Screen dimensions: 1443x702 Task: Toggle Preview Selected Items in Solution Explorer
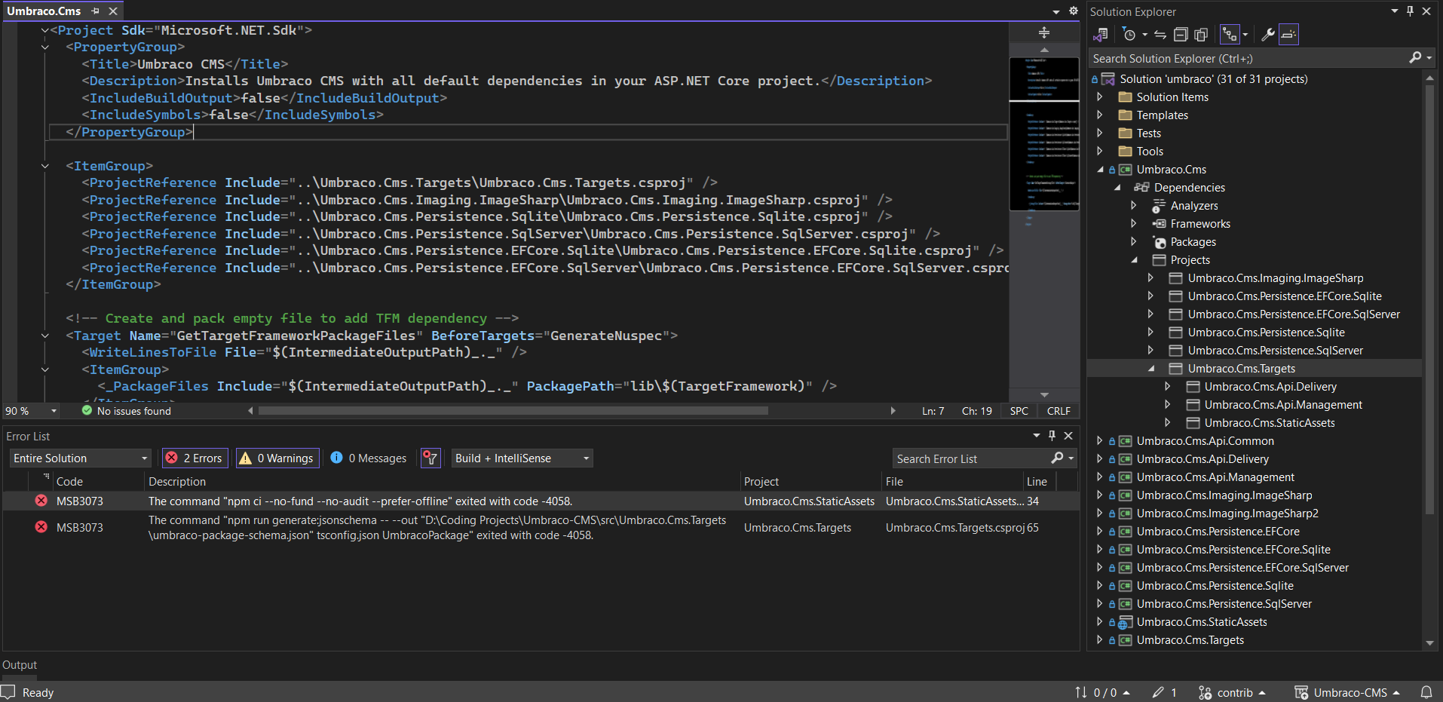[1288, 34]
